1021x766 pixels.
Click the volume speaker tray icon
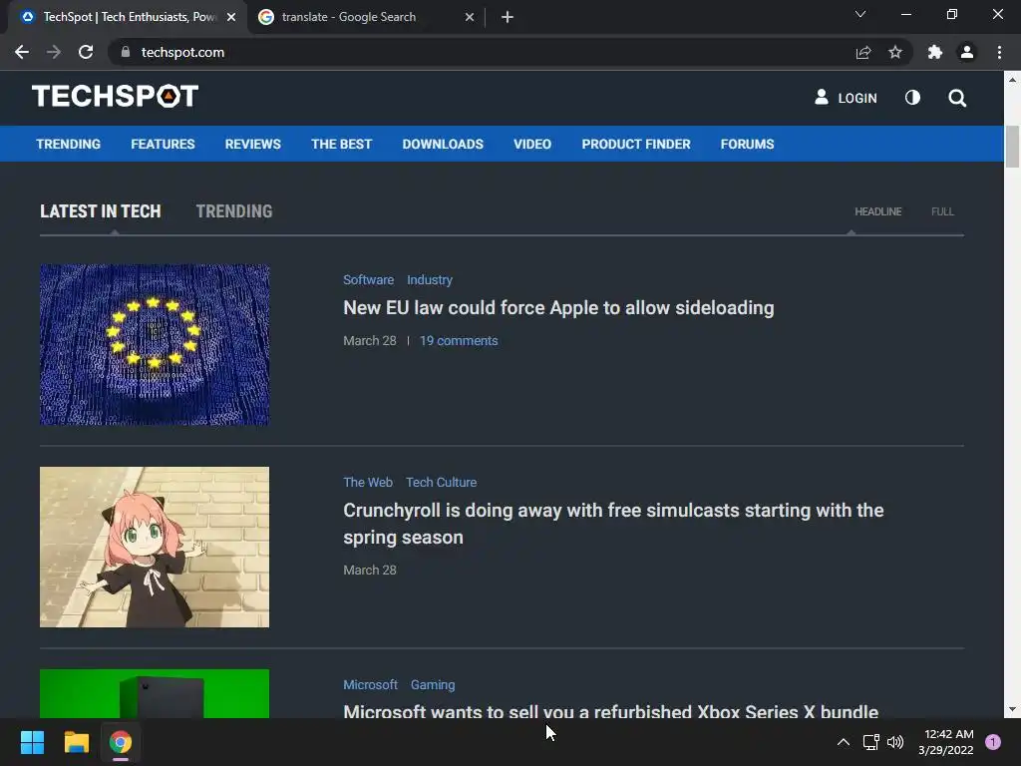[x=896, y=742]
